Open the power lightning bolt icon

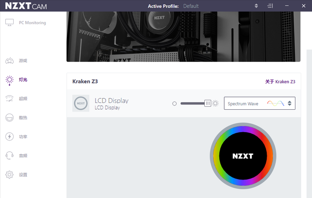(x=9, y=137)
